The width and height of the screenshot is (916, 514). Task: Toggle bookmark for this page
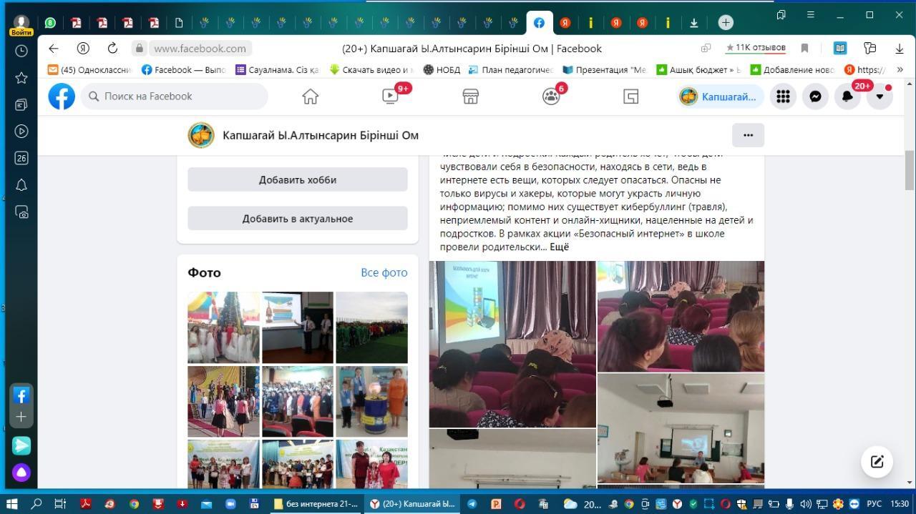coord(804,49)
